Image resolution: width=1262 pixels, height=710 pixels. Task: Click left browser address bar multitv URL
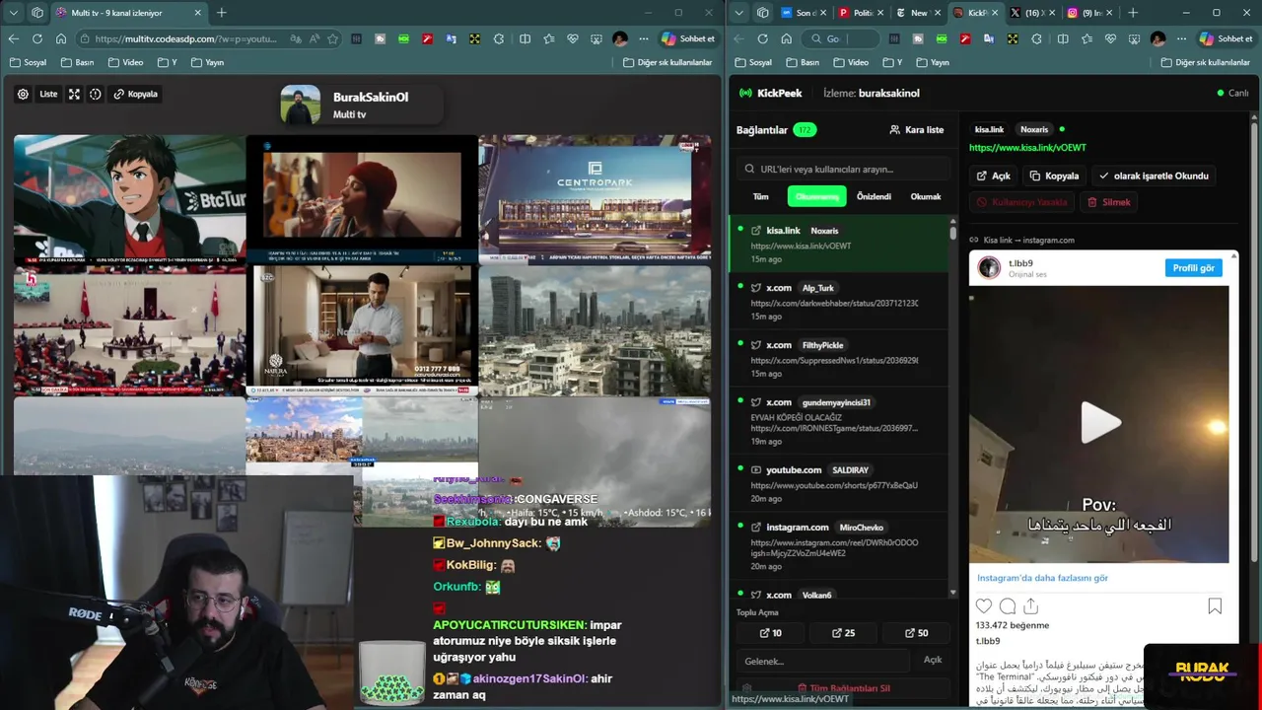coord(185,38)
